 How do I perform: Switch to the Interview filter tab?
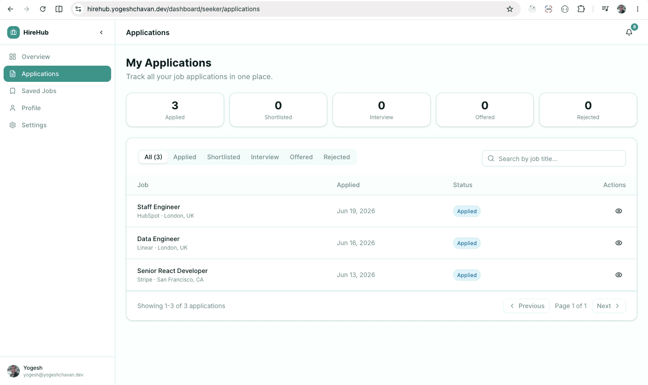pos(265,157)
